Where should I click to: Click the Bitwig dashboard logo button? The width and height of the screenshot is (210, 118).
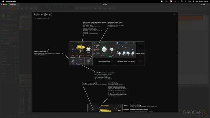[105, 4]
